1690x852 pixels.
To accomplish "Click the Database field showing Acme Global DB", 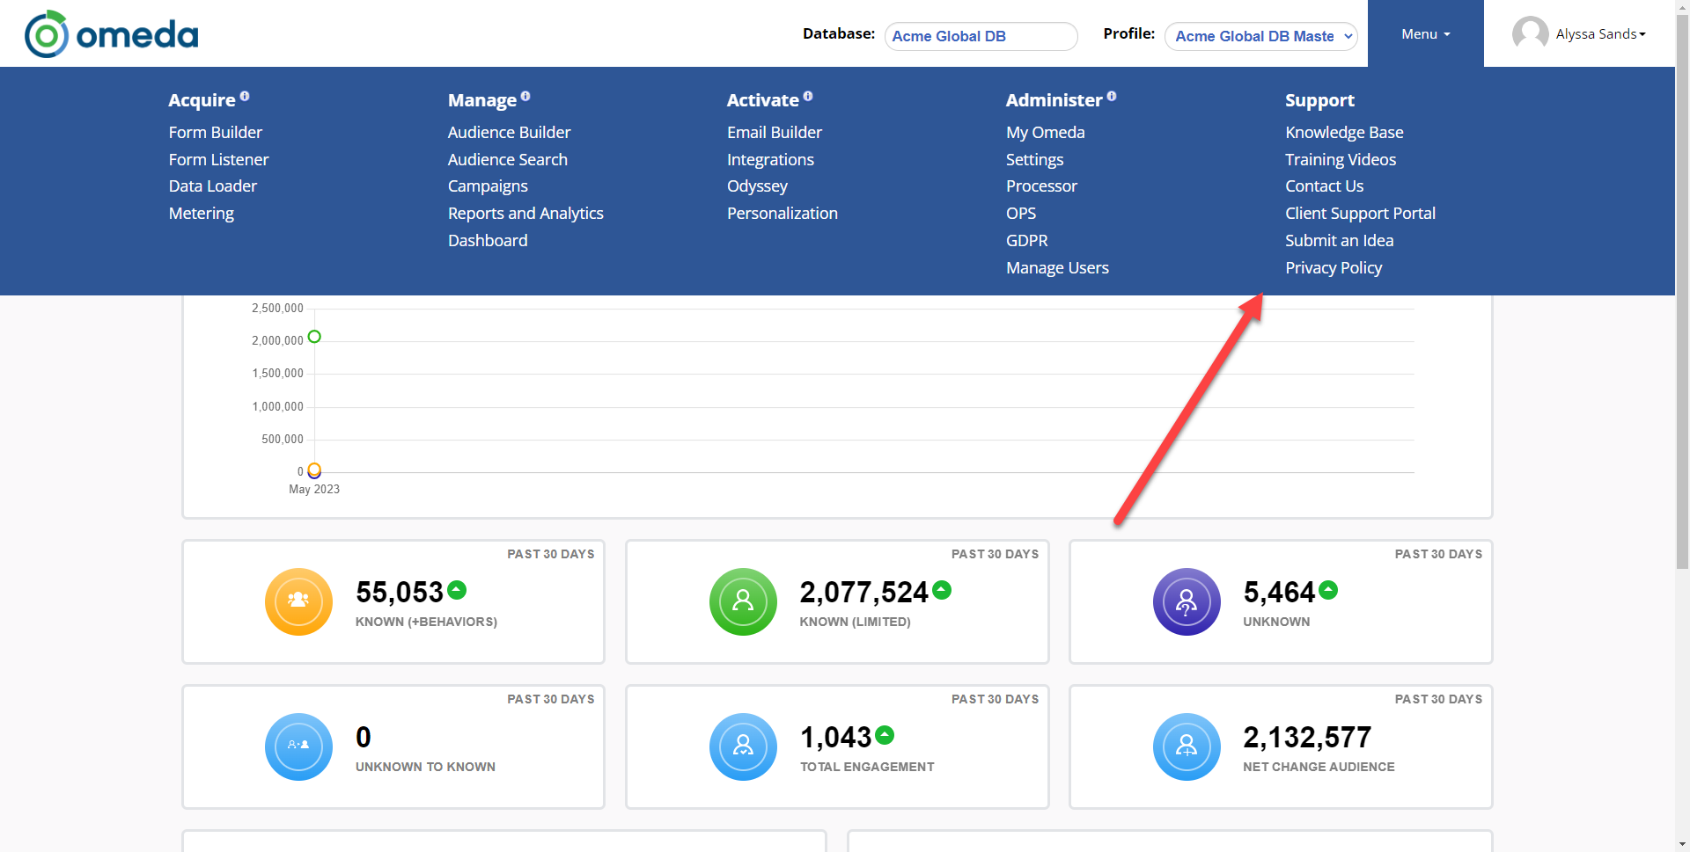I will (x=981, y=36).
